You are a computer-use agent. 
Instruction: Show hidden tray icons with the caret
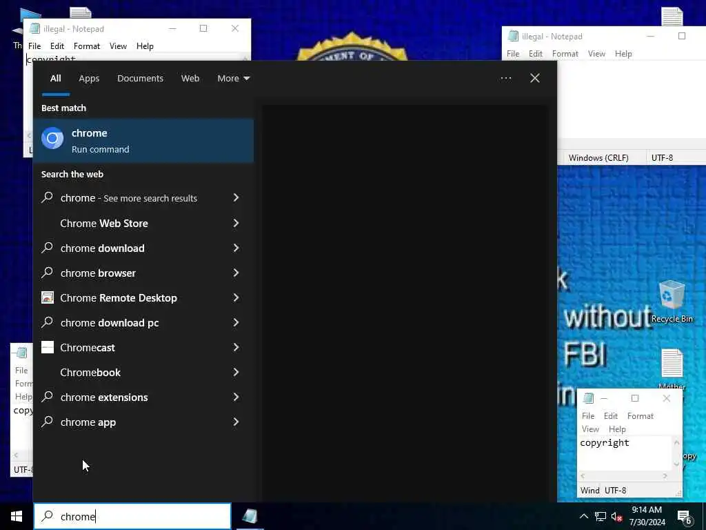[x=583, y=517]
